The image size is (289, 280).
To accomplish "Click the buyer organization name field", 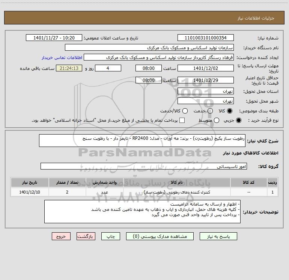I will [149, 48].
